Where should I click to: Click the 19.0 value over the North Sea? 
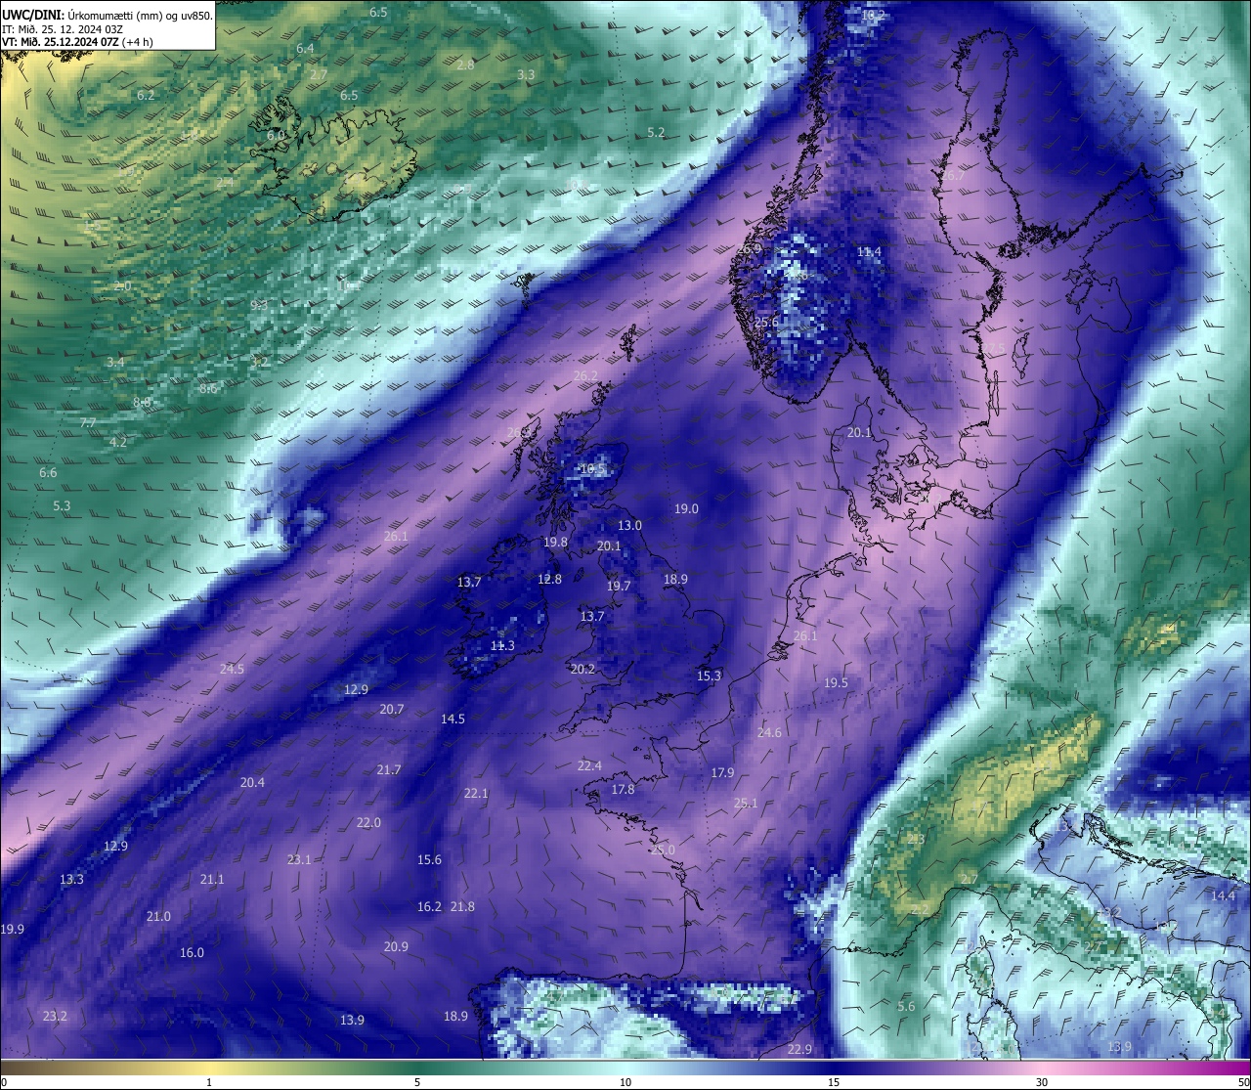coord(686,508)
